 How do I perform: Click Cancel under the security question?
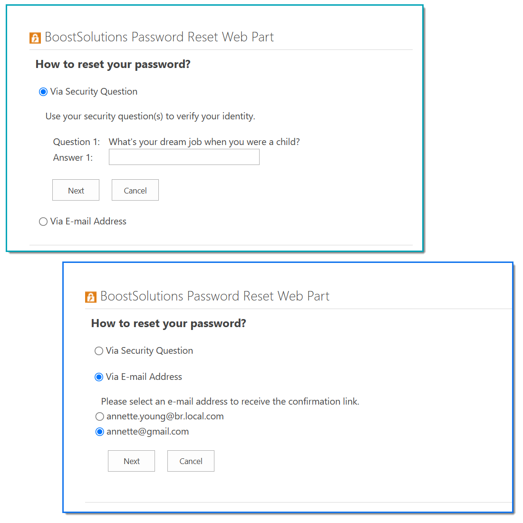(x=135, y=190)
